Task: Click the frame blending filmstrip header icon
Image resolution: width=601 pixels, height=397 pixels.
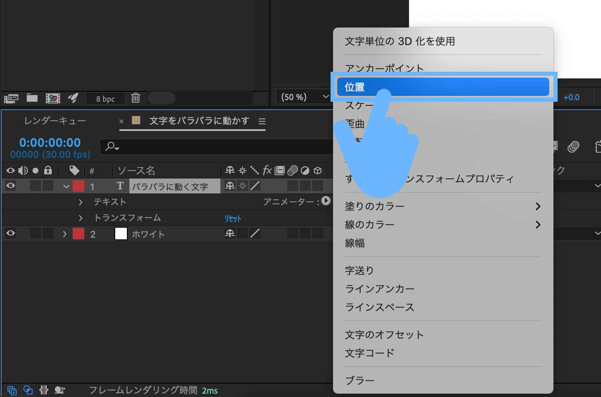Action: tap(280, 170)
